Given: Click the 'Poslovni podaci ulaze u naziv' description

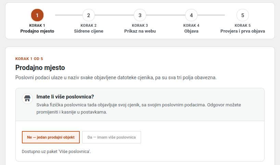Looking at the screenshot, I should point(116,78).
